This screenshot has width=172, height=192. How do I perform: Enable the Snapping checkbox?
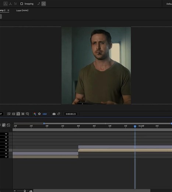pyautogui.click(x=22, y=4)
